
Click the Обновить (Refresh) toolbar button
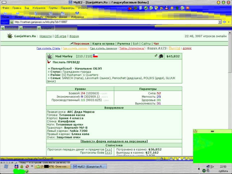(51, 15)
